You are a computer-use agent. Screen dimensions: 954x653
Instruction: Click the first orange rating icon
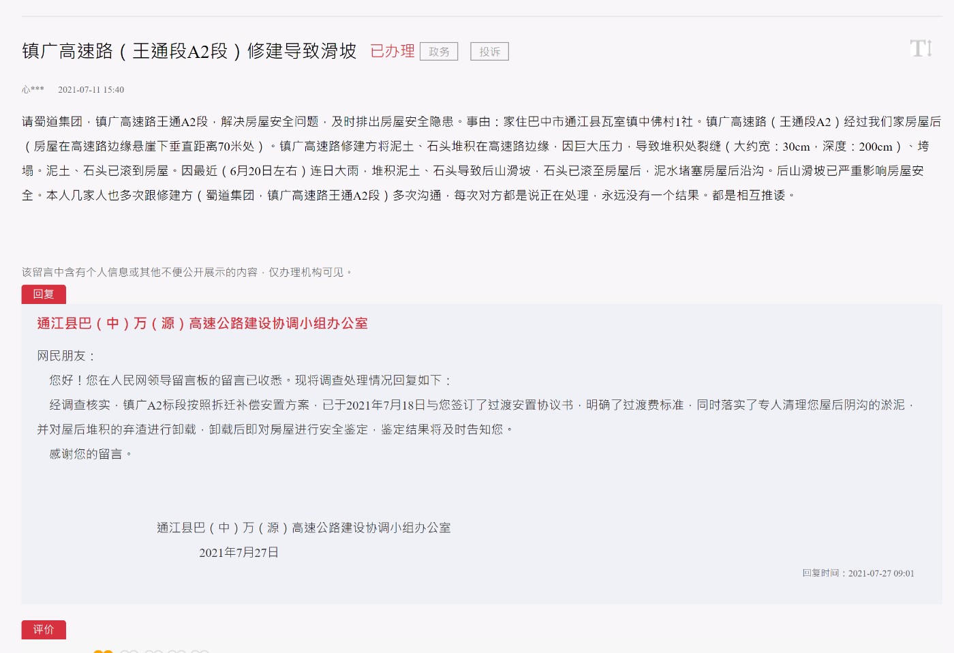103,651
